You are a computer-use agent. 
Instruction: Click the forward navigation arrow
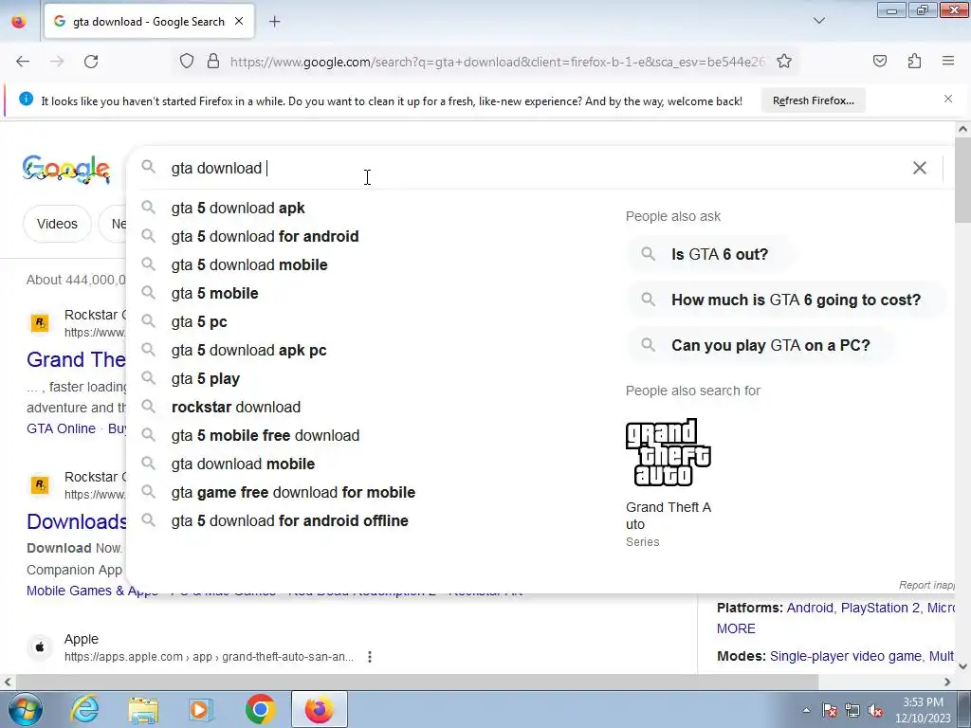pos(57,62)
